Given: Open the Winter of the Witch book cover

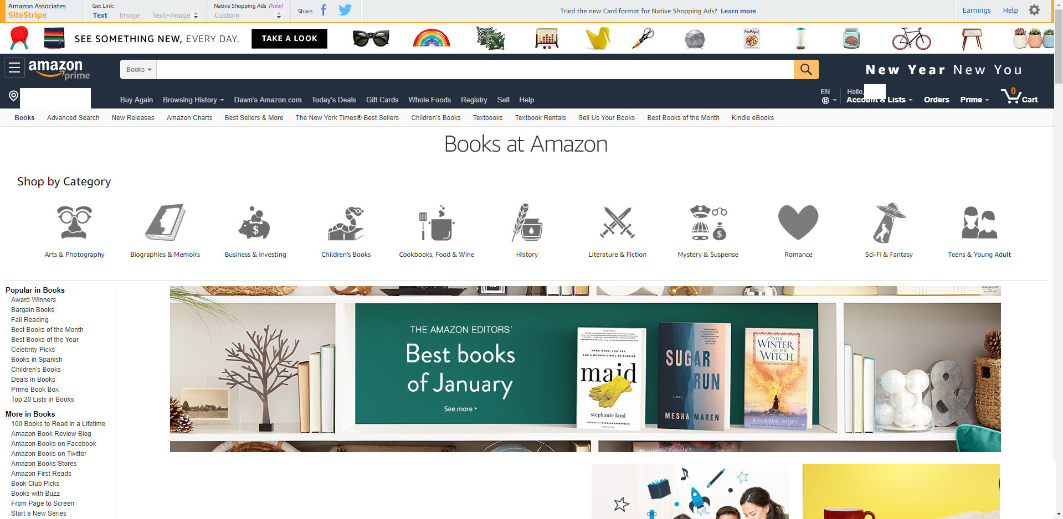Looking at the screenshot, I should click(x=778, y=379).
